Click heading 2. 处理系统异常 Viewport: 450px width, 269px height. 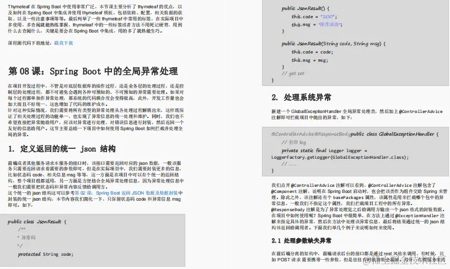click(x=301, y=98)
